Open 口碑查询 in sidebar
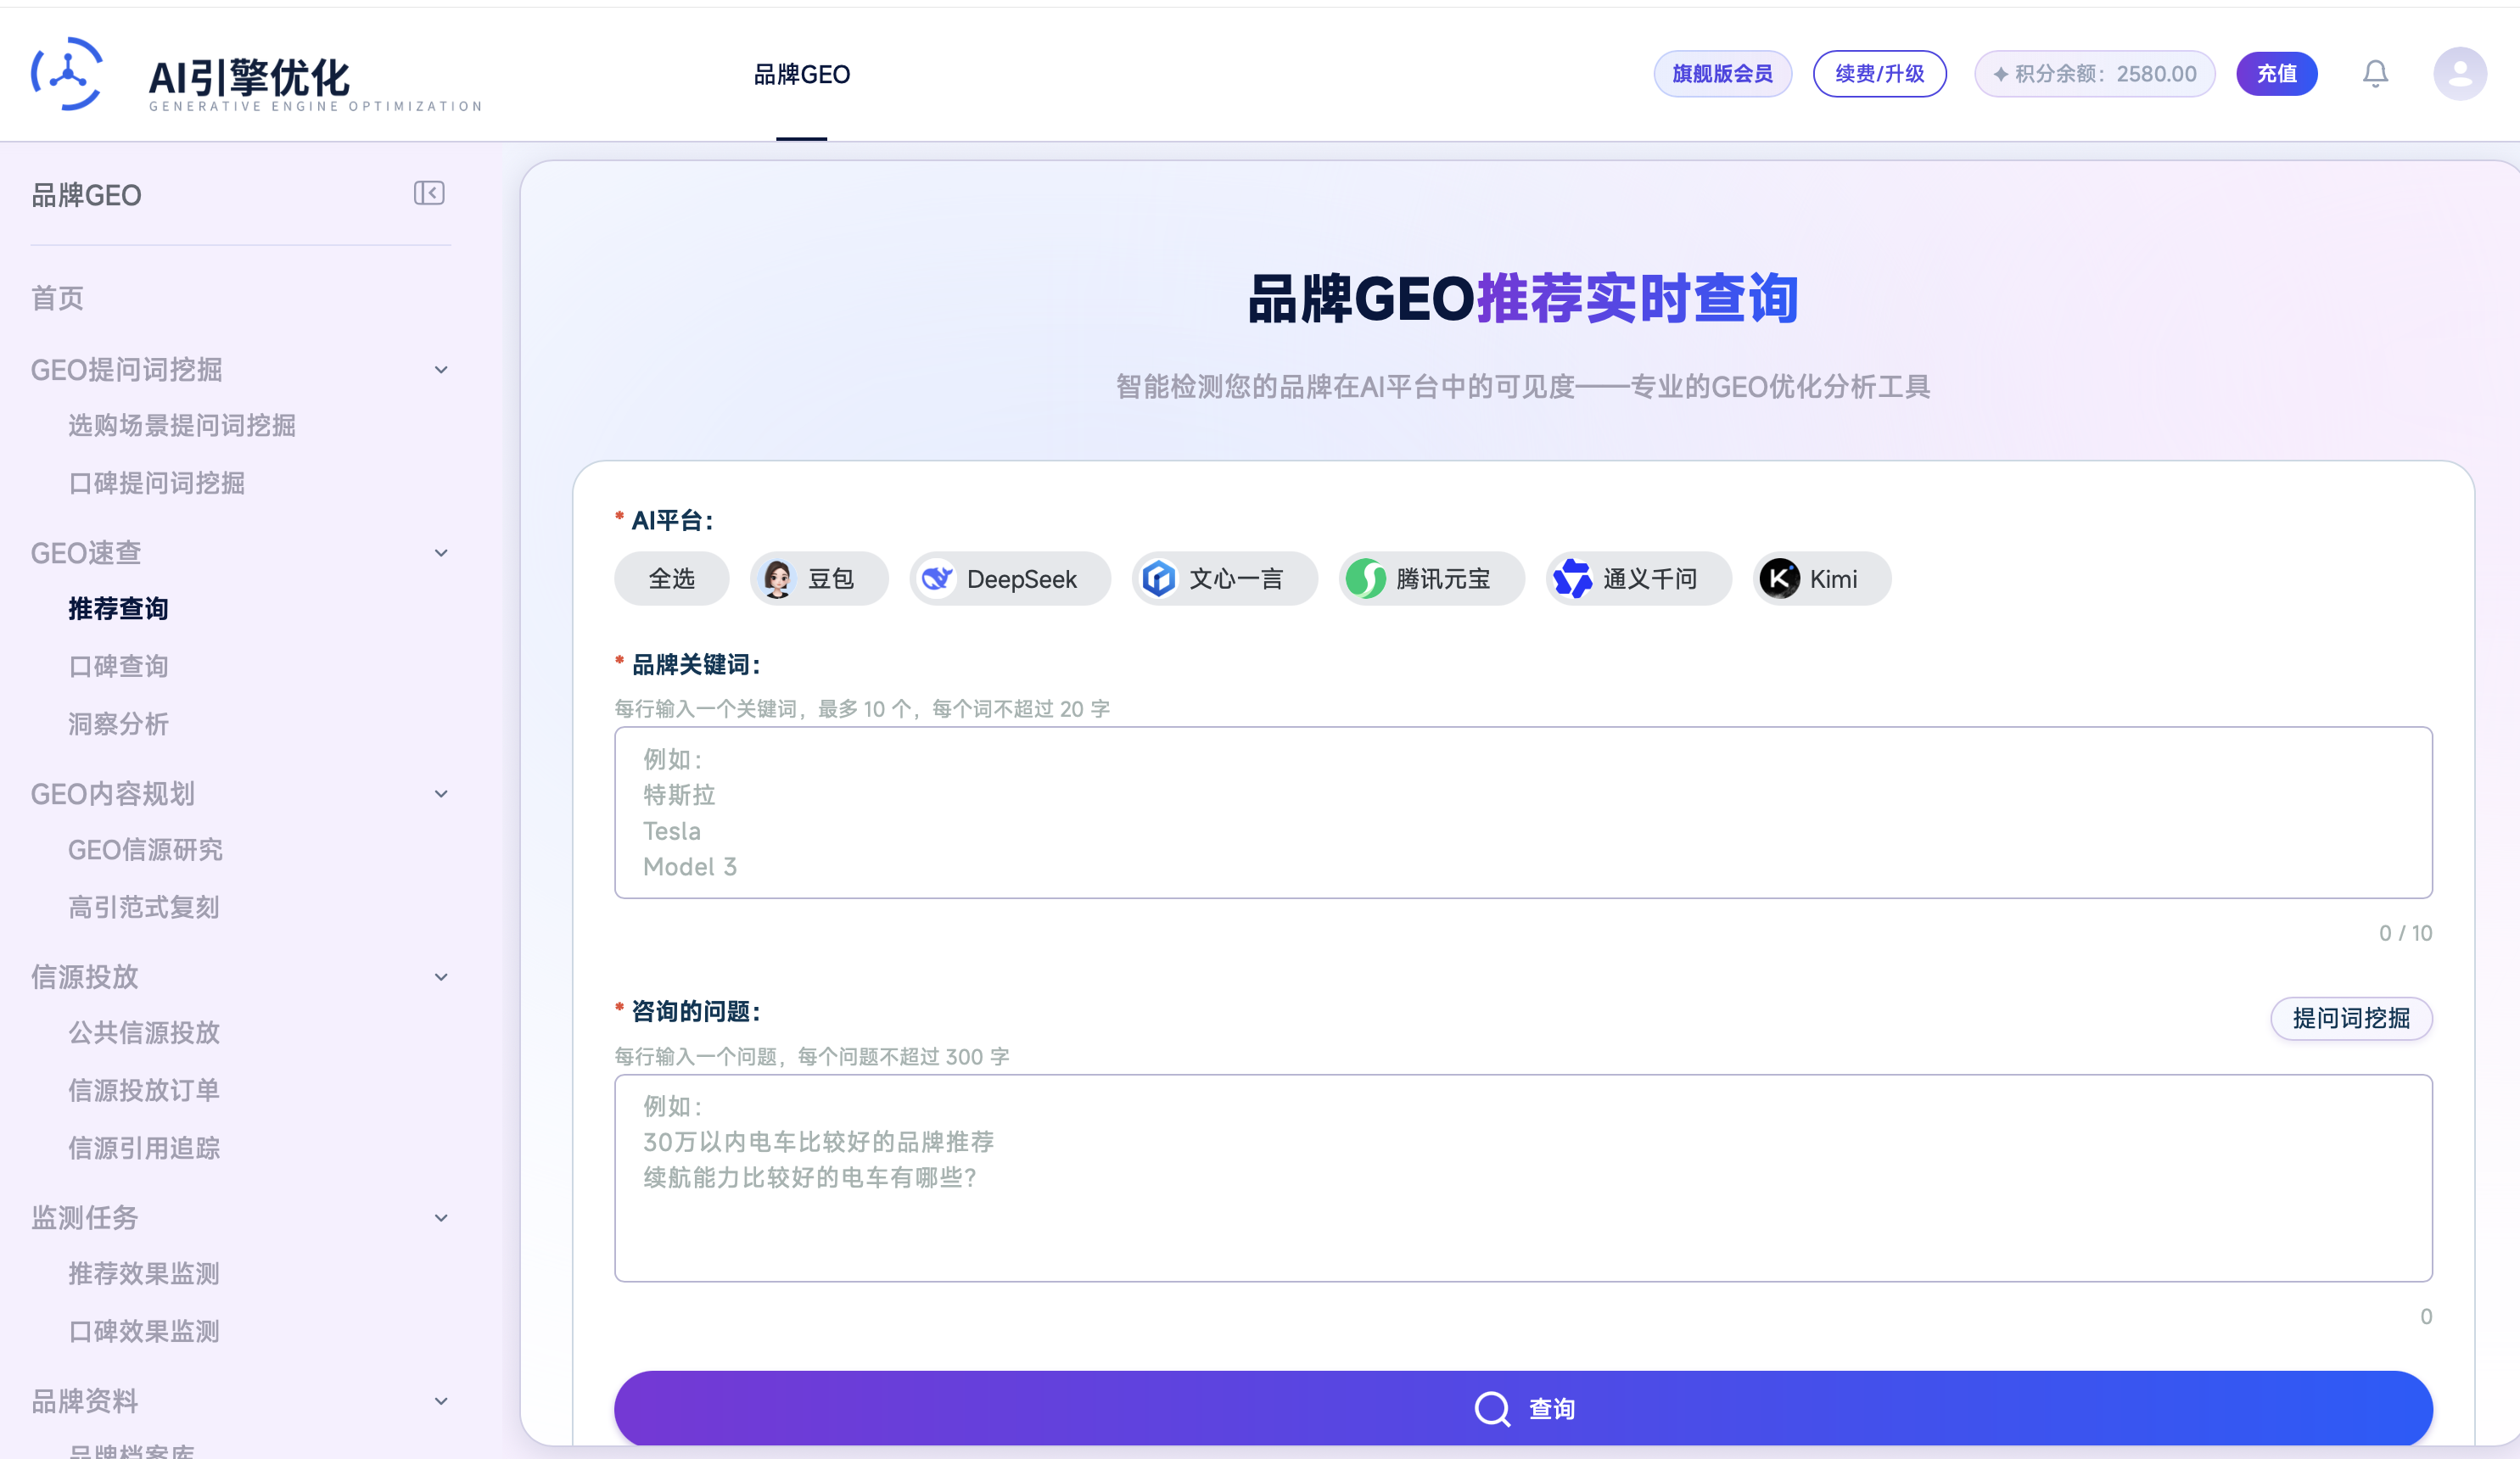The width and height of the screenshot is (2520, 1459). 118,667
